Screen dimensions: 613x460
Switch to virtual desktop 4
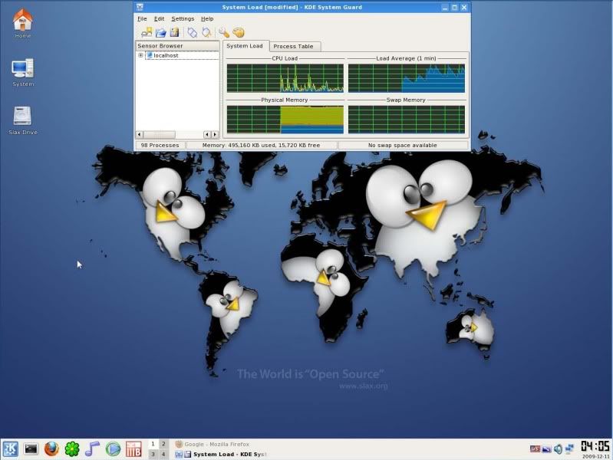coord(164,454)
